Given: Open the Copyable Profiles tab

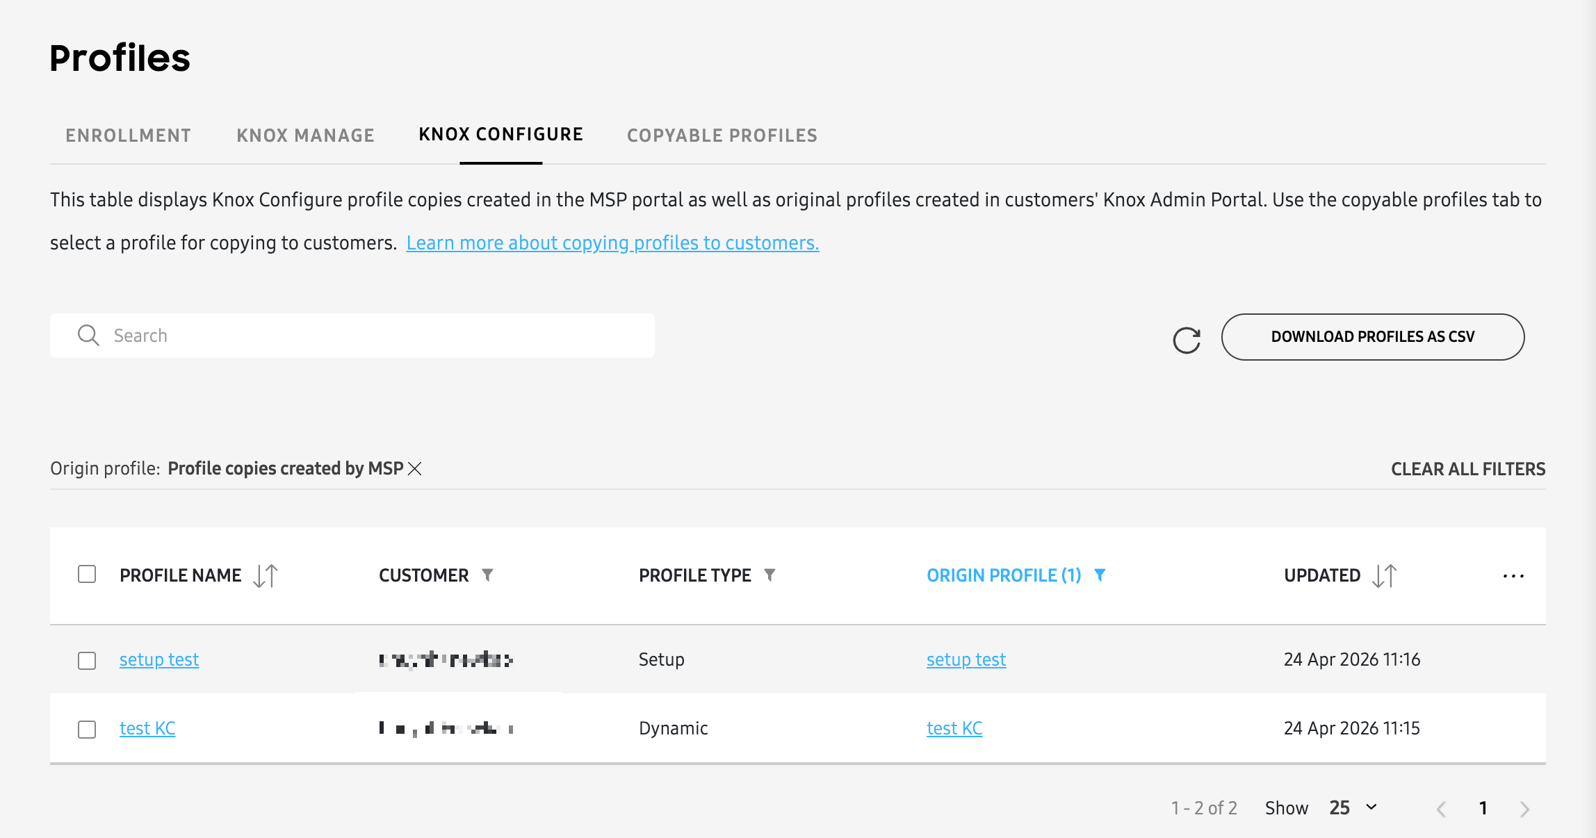Looking at the screenshot, I should point(722,135).
